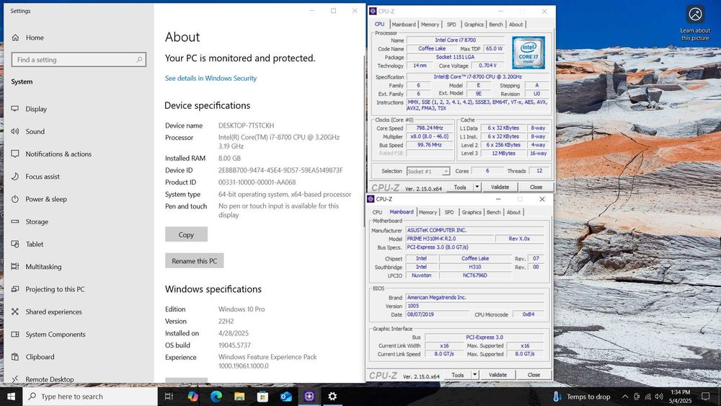Open Graphics tab in lower CPU-Z
Screen dimensions: 721x406
point(472,213)
